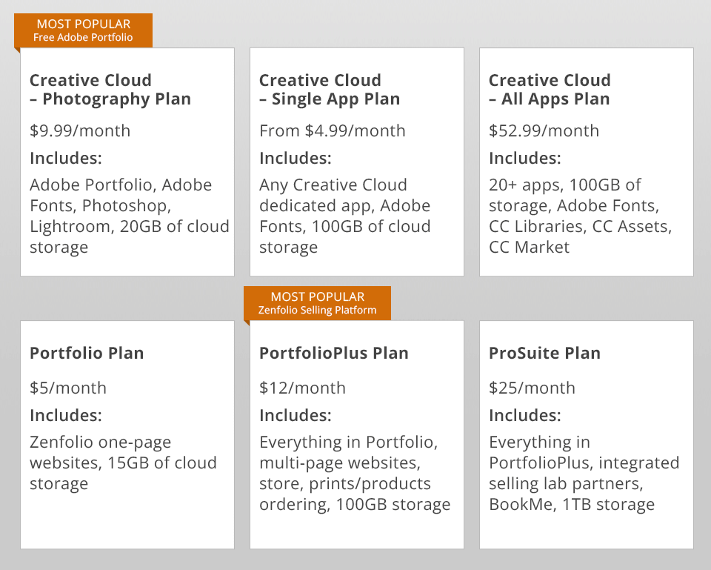Click the description starting 'Zenfolio one-page websites'

click(123, 463)
